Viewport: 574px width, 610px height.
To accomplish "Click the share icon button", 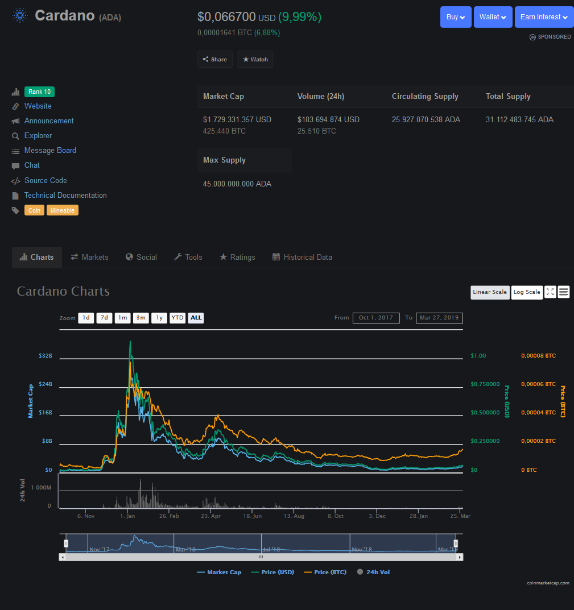I will (x=215, y=60).
